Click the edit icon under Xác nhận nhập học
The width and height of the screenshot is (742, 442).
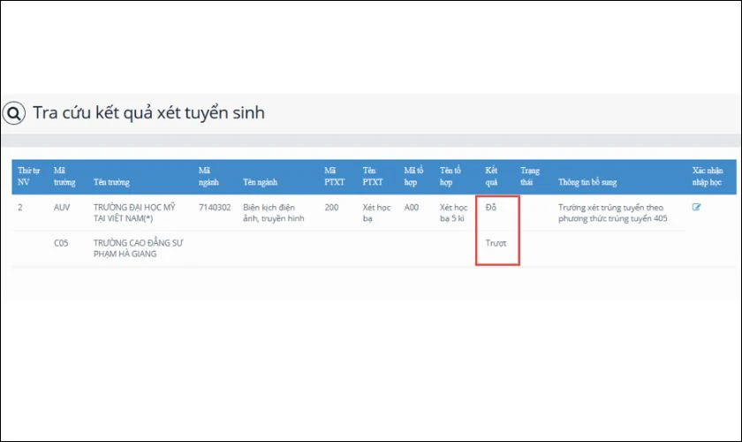(x=697, y=207)
